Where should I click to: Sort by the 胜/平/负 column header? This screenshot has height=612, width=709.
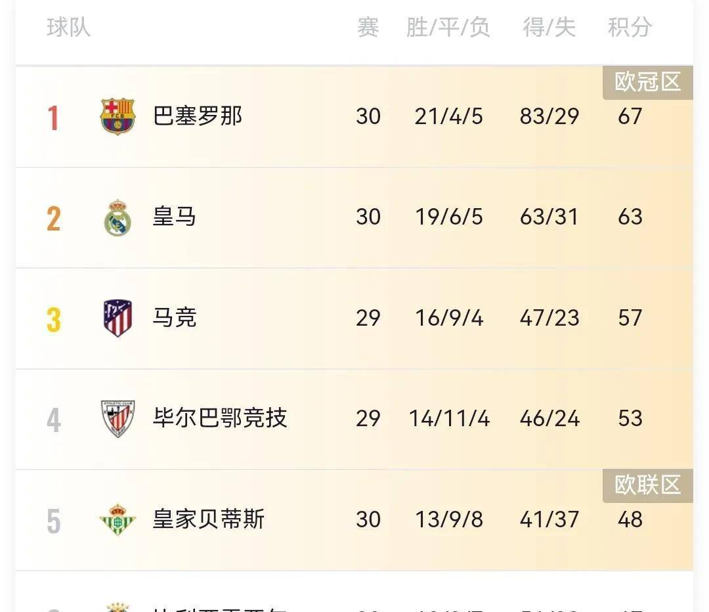[x=448, y=28]
